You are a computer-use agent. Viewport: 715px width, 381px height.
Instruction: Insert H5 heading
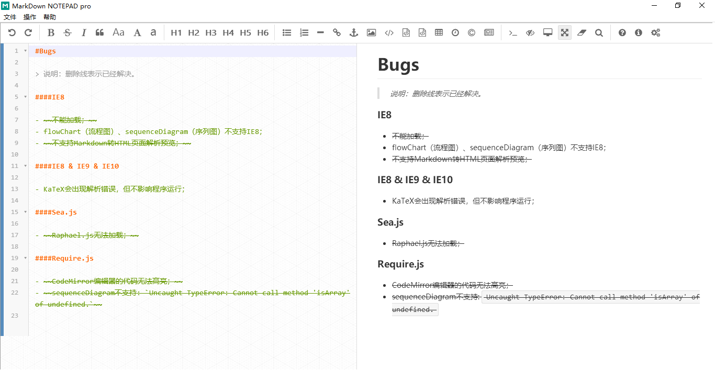point(245,32)
